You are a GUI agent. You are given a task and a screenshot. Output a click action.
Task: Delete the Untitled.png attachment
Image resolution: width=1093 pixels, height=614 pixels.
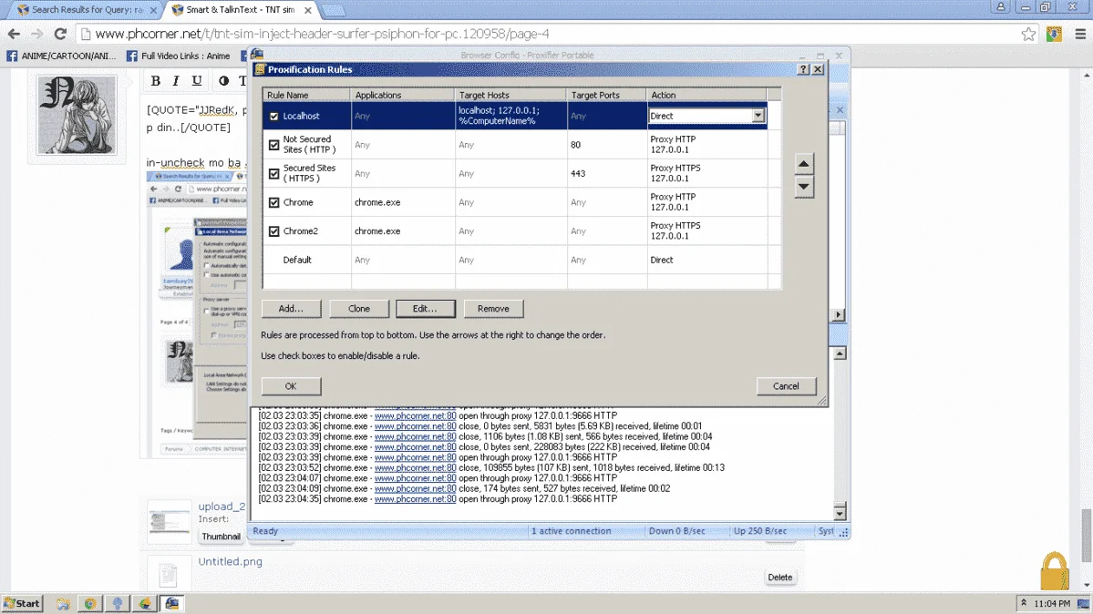click(x=780, y=577)
